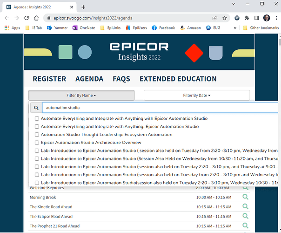The height and width of the screenshot is (233, 281).
Task: Click the share page icon in address bar
Action: (x=214, y=18)
